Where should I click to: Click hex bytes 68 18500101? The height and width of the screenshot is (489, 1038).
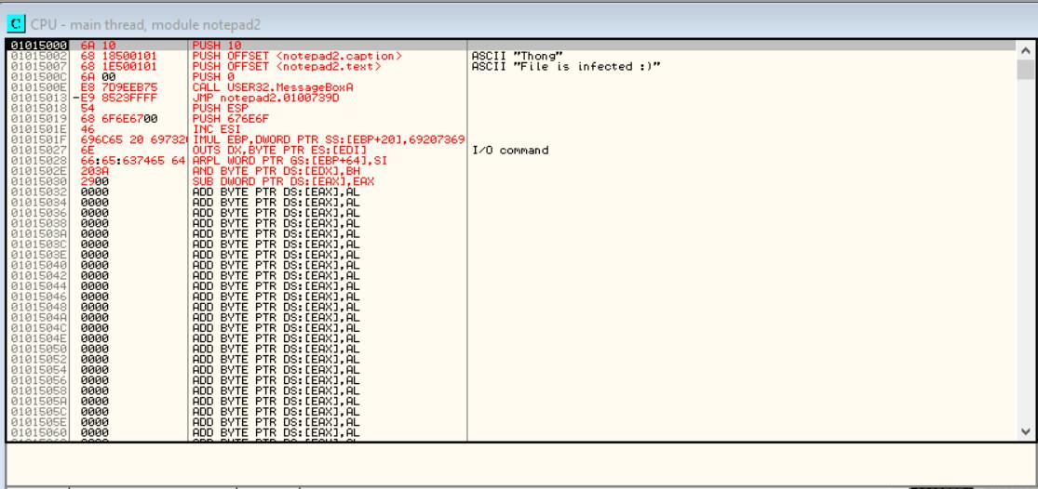[x=118, y=56]
